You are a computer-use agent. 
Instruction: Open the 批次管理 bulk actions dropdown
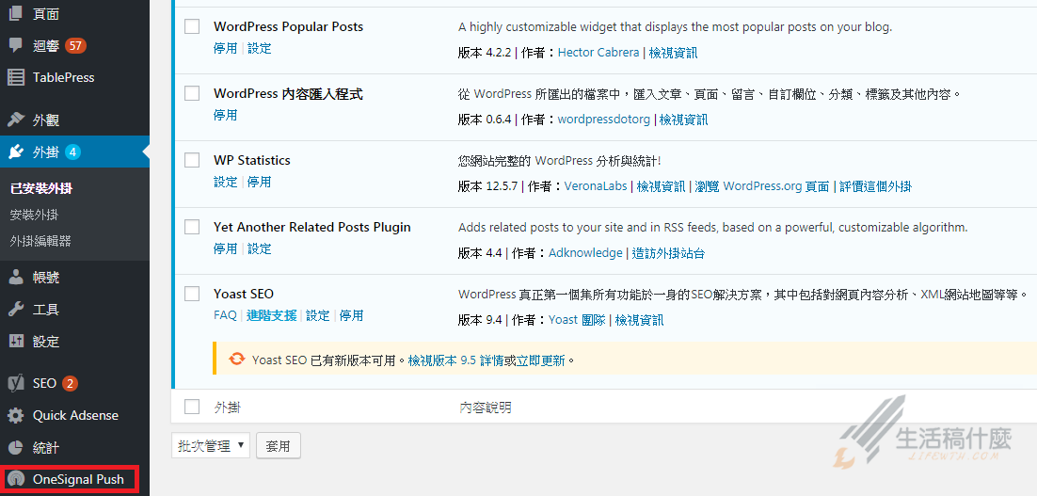pyautogui.click(x=211, y=446)
